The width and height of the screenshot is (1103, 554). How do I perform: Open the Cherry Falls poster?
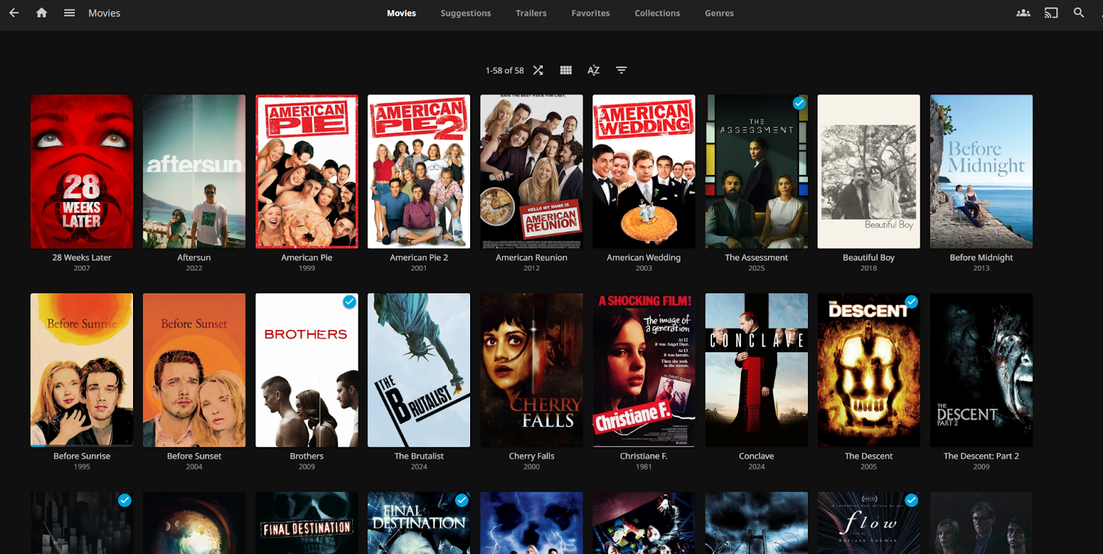pos(532,370)
